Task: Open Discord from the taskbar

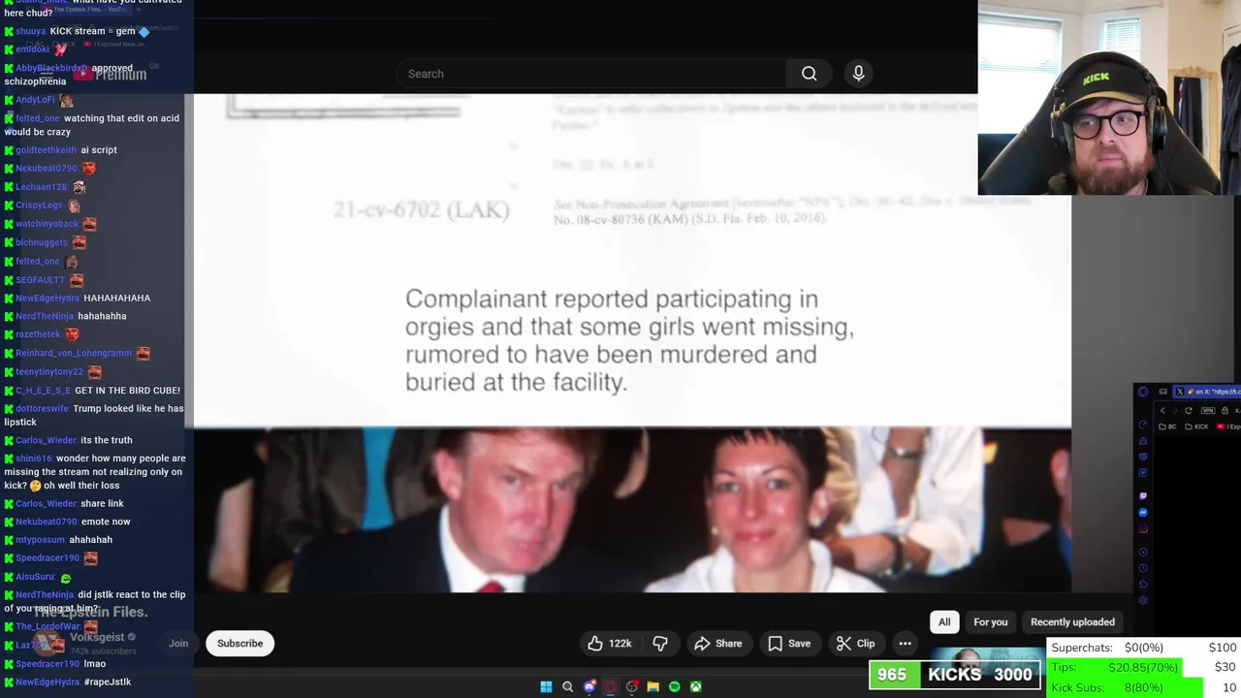Action: [x=589, y=686]
